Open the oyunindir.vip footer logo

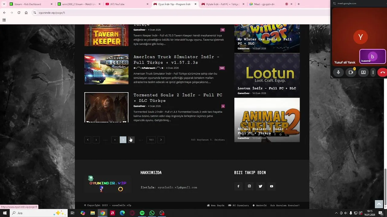(108, 184)
